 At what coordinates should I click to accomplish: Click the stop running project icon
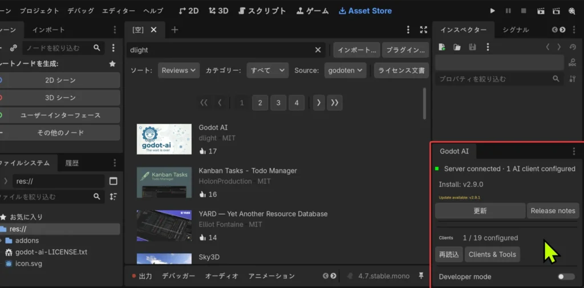(524, 11)
